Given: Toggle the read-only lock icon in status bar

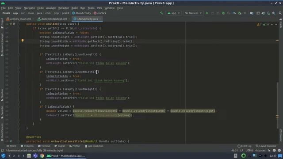Looking at the screenshot, I should point(269,150).
